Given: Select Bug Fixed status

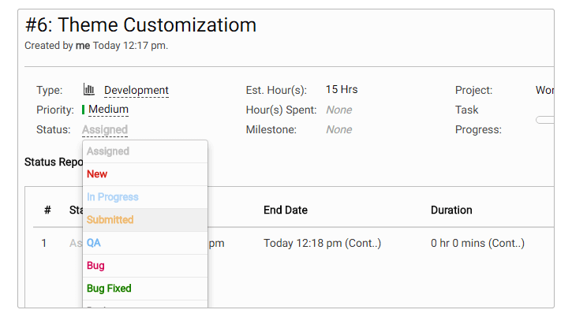Looking at the screenshot, I should tap(145, 289).
